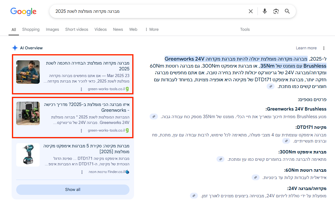Open citation link for Greenworks 24V Brushless details
Image resolution: width=335 pixels, height=204 pixels.
(x=154, y=117)
